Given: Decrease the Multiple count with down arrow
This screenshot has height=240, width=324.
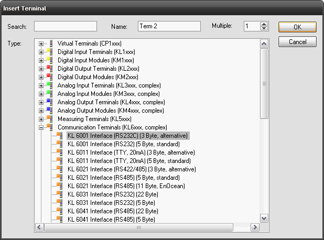Looking at the screenshot, I should point(264,28).
